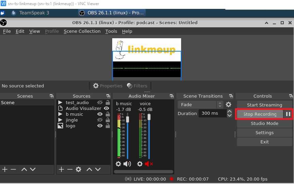
Task: Open Settings from Controls
Action: pos(264,132)
